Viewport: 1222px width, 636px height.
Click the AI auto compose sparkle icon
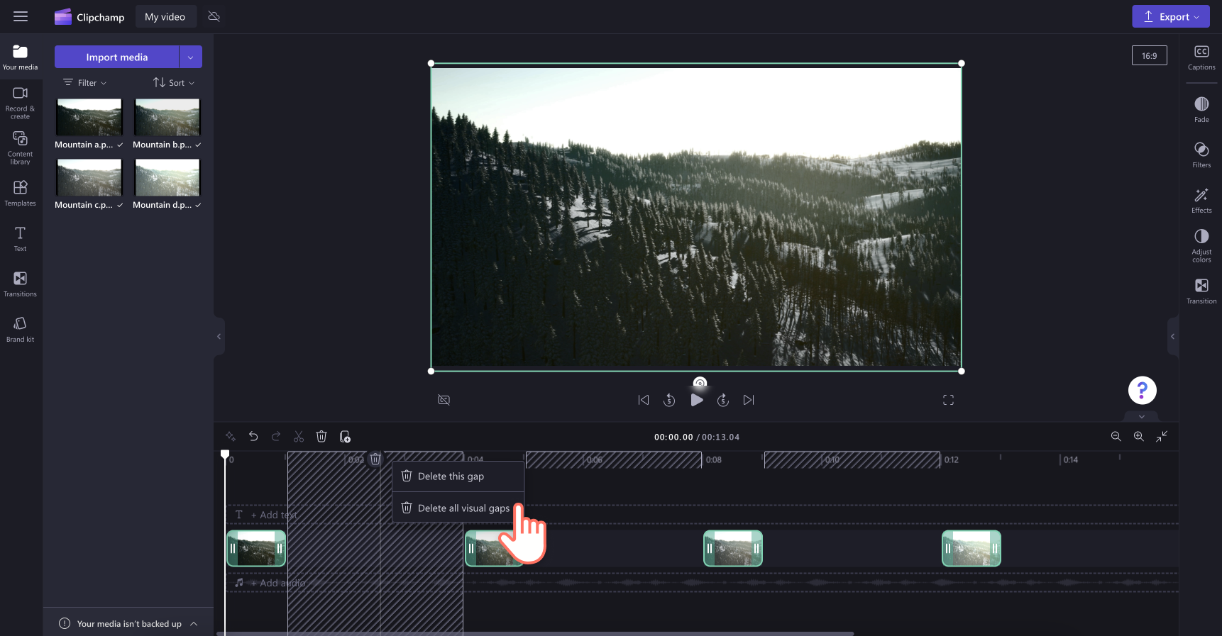click(231, 437)
